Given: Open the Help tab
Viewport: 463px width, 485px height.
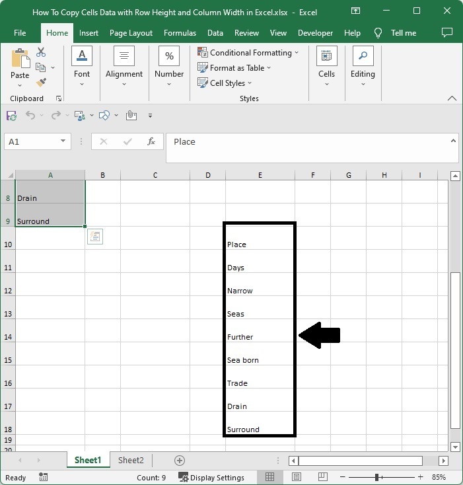Looking at the screenshot, I should click(x=352, y=33).
